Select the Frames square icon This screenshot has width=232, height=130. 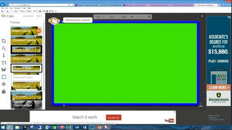(4, 77)
